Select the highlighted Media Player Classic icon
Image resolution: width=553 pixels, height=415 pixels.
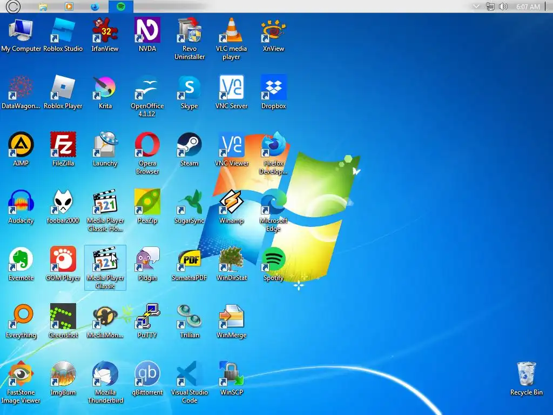coord(105,267)
